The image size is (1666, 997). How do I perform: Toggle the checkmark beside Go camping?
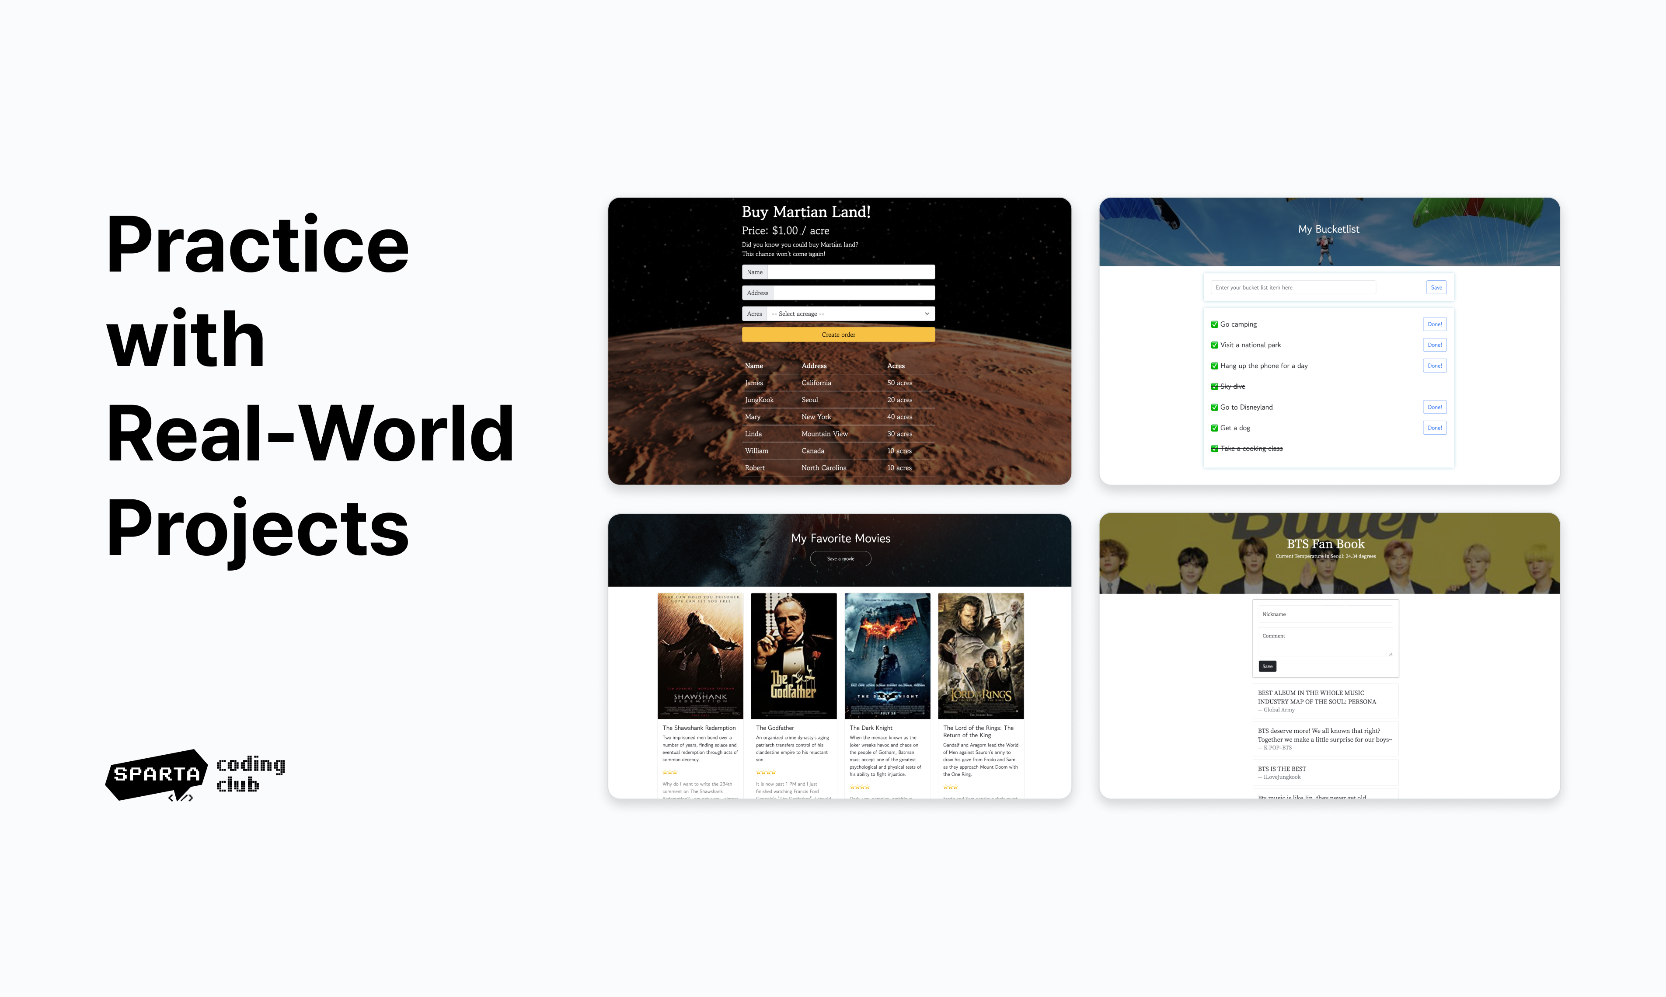pyautogui.click(x=1215, y=324)
